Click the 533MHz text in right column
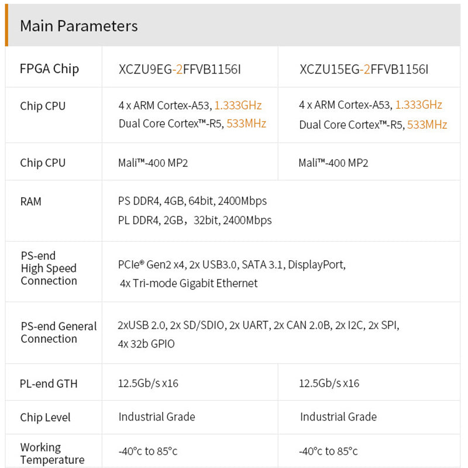This screenshot has width=468, height=468. [x=427, y=125]
